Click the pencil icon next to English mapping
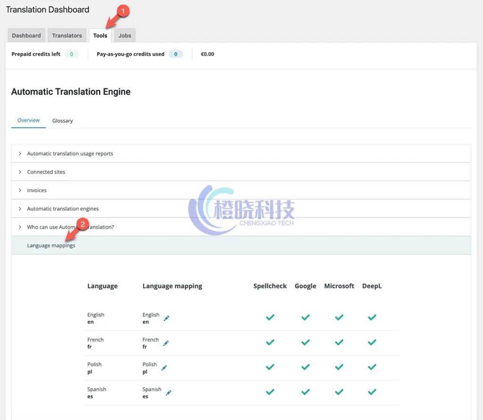Screen dimensions: 483x420 [166, 318]
